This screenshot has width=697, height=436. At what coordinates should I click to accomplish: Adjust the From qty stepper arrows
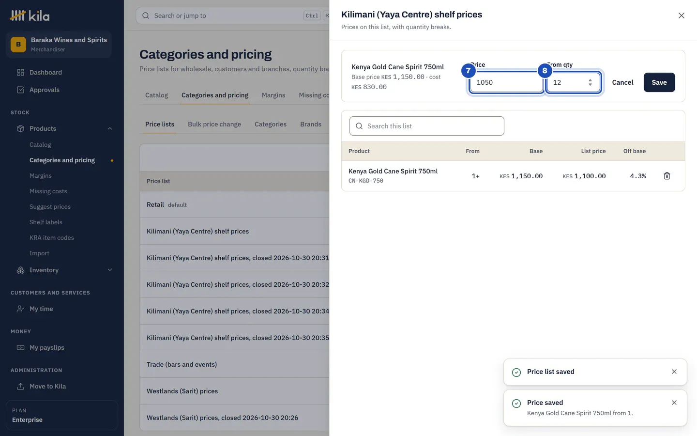(590, 82)
